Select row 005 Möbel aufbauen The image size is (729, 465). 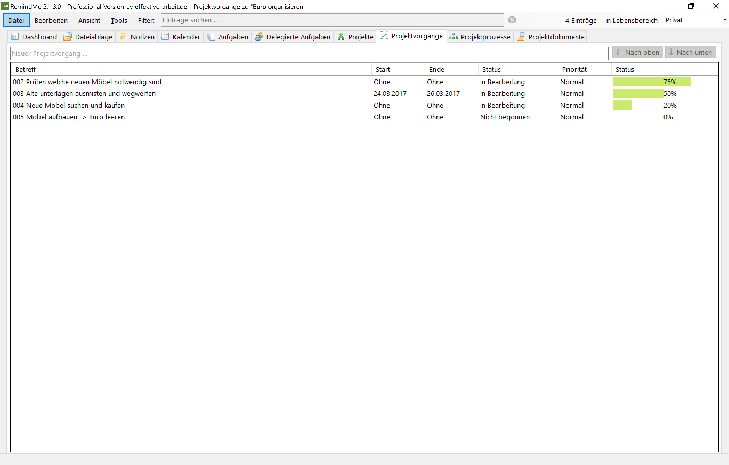[x=365, y=117]
